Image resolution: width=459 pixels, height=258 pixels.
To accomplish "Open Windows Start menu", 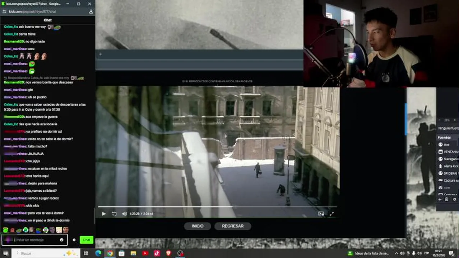I will [x=5, y=253].
